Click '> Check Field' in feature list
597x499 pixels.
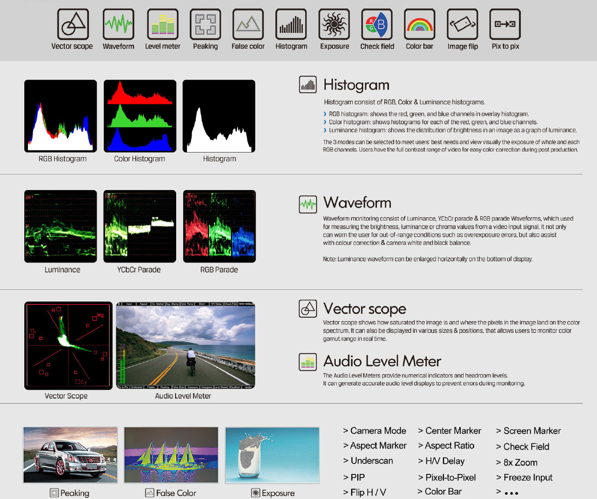(x=523, y=447)
